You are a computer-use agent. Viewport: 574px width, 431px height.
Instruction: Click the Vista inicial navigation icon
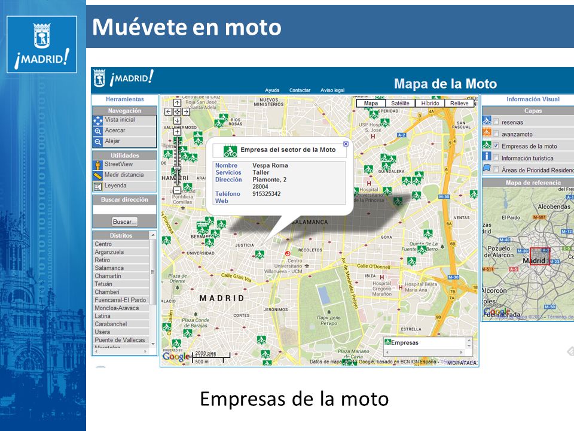[x=97, y=120]
